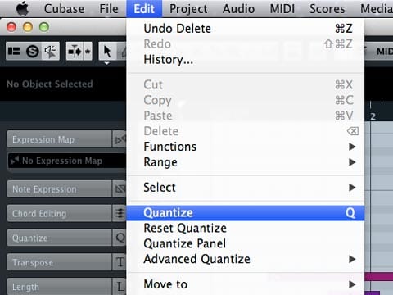Click the red close window button
The width and height of the screenshot is (393, 295).
coord(11,27)
